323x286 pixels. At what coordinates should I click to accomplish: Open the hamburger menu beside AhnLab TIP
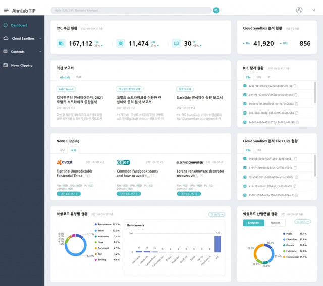click(6, 10)
